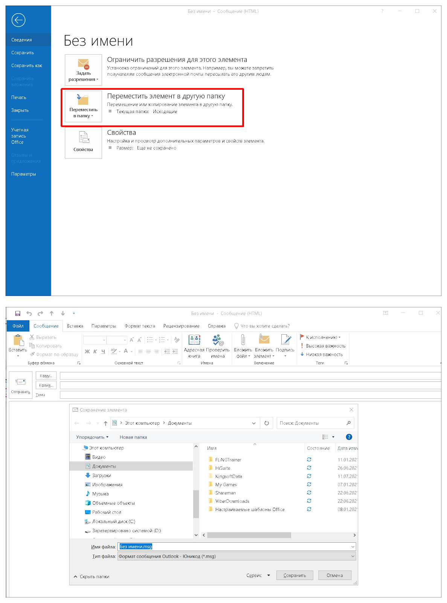Toggle High importance (Высокая важность)
The image size is (447, 603).
323,346
